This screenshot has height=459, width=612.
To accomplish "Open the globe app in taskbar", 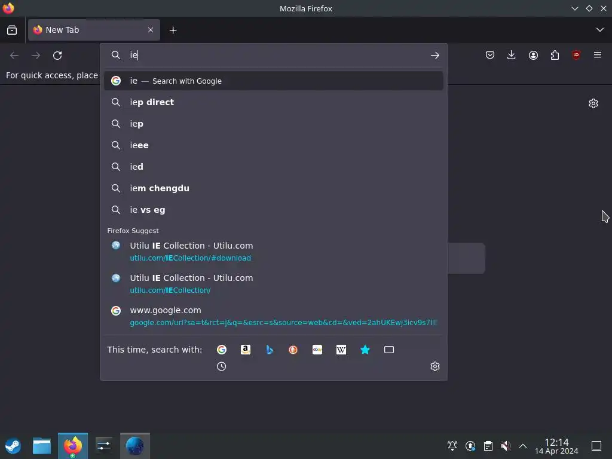I will 135,446.
